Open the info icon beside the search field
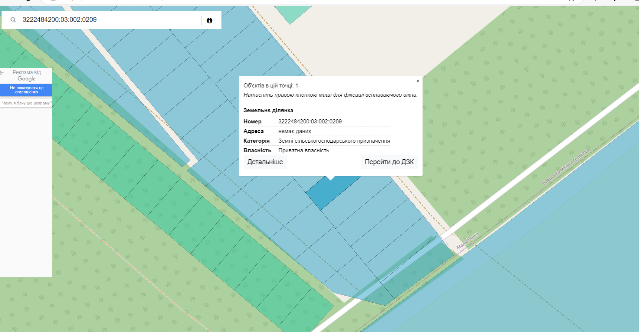Image resolution: width=639 pixels, height=332 pixels. click(209, 20)
